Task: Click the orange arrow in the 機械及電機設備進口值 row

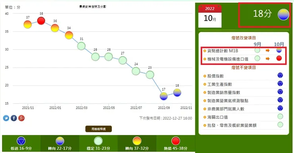Action: (267, 59)
